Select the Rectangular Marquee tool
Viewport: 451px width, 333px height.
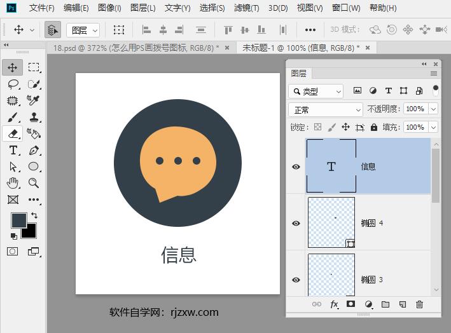[34, 67]
